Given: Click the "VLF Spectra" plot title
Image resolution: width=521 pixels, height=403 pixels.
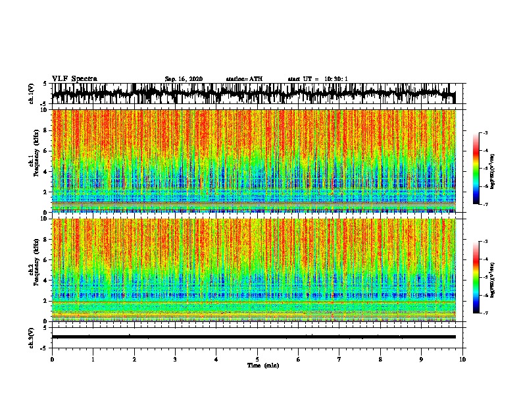Looking at the screenshot, I should pyautogui.click(x=74, y=79).
